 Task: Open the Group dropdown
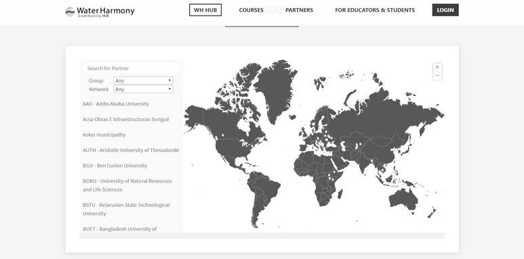[143, 80]
